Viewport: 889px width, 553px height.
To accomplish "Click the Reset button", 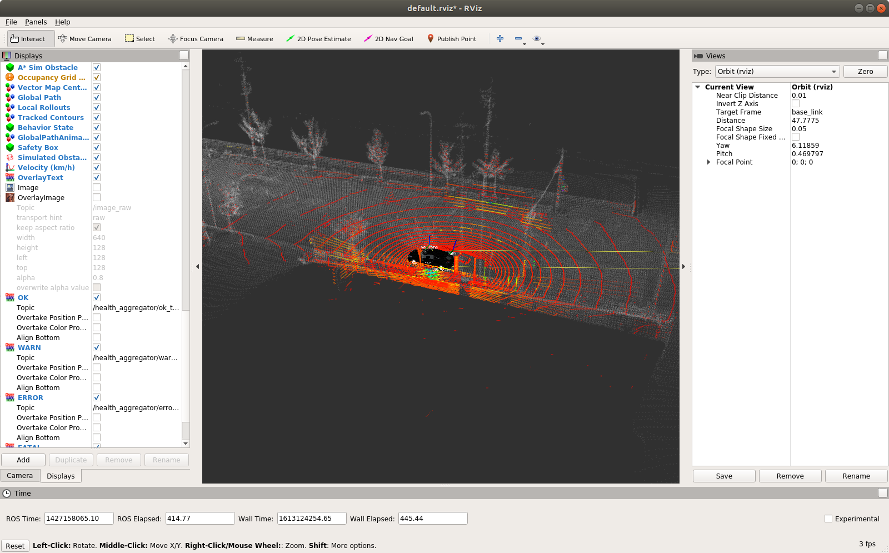I will pyautogui.click(x=15, y=546).
